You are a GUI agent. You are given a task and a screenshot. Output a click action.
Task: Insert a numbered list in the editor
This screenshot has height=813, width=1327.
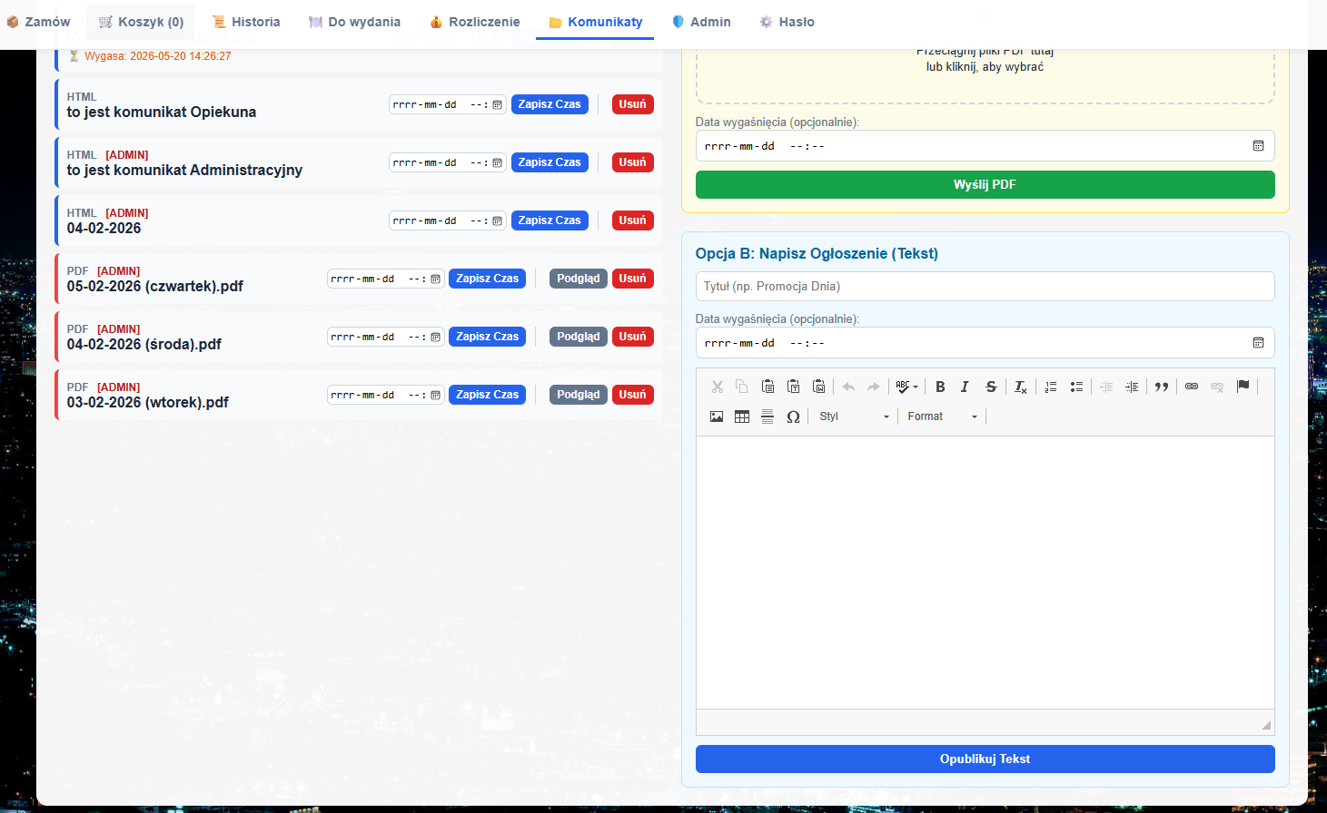pyautogui.click(x=1051, y=387)
